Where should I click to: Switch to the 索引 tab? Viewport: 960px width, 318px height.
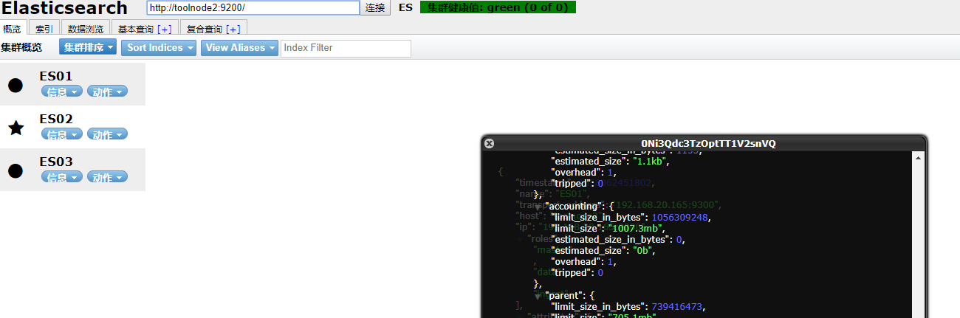(x=44, y=29)
